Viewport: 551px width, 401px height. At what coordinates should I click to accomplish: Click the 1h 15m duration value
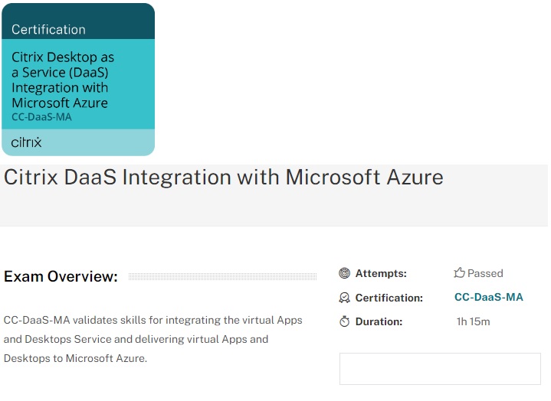tap(473, 321)
